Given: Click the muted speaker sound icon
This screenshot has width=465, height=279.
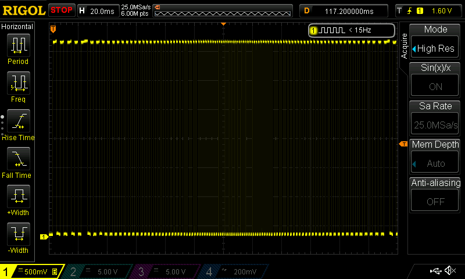Looking at the screenshot, I should pos(450,270).
